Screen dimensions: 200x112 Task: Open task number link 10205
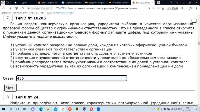(40, 18)
